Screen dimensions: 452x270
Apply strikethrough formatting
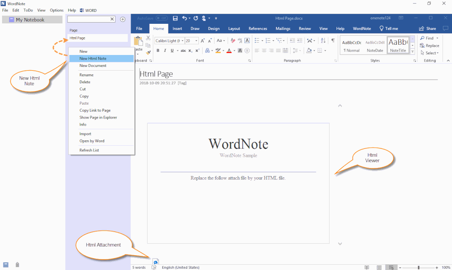click(x=183, y=50)
